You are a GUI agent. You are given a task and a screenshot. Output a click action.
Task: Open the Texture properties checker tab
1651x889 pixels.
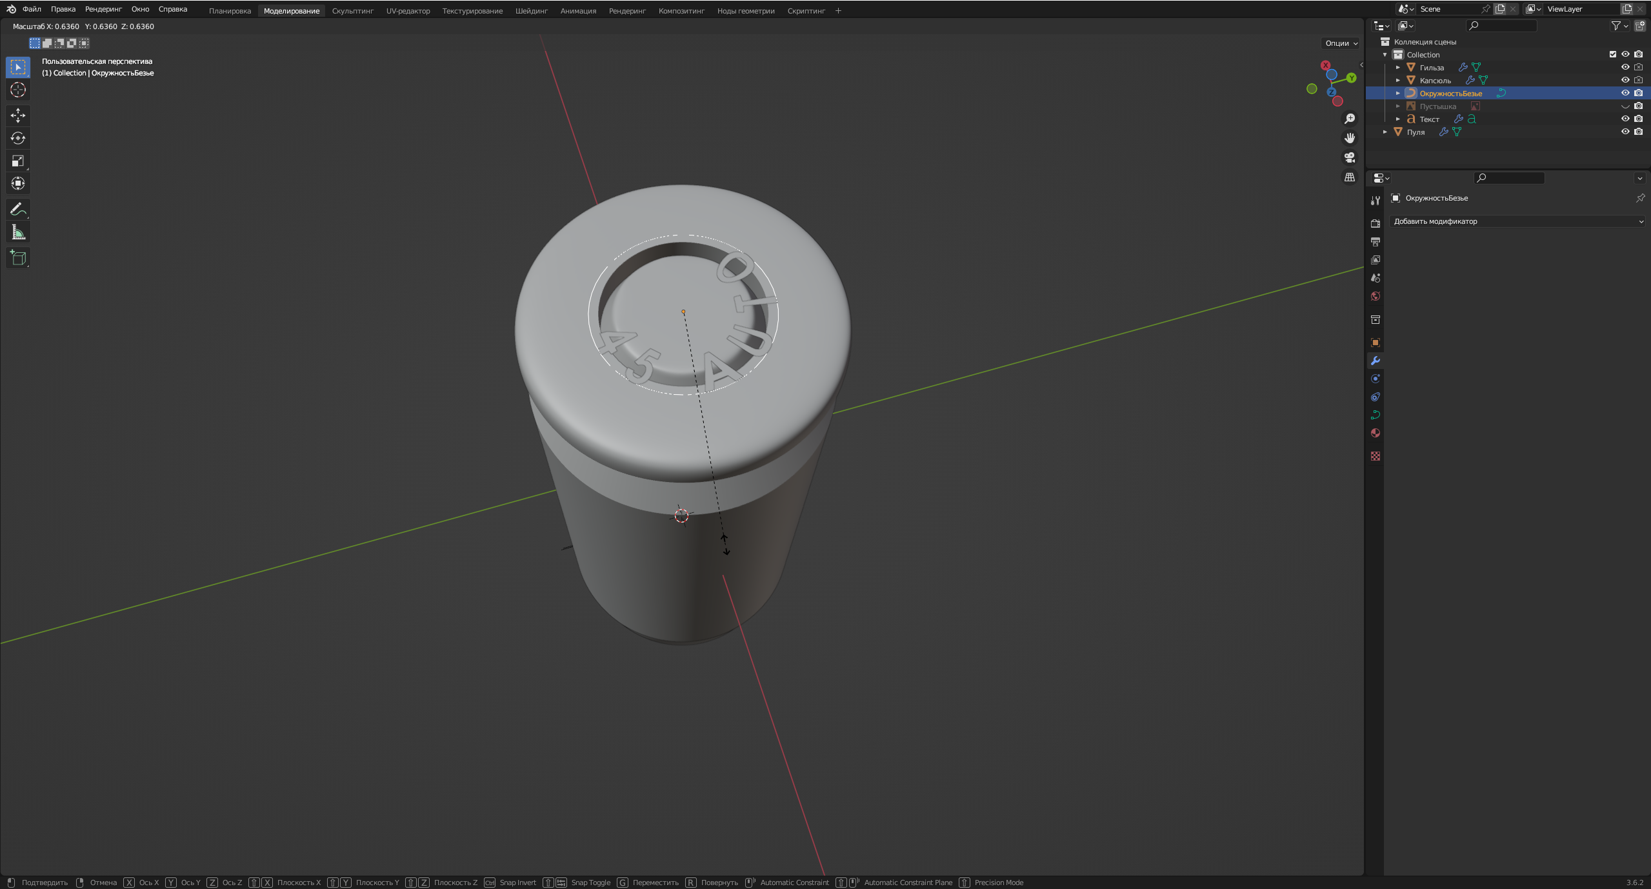tap(1376, 456)
